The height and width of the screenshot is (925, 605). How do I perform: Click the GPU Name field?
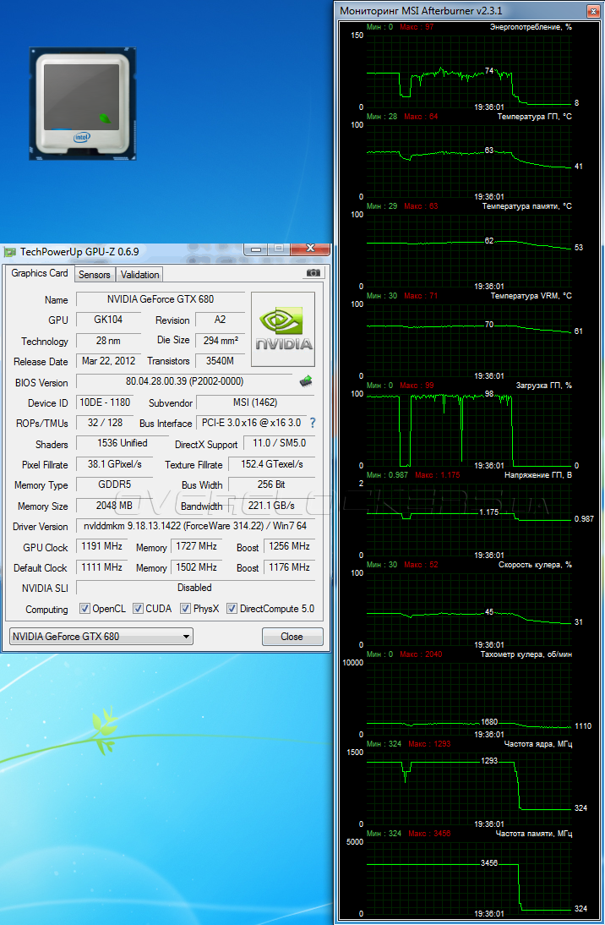point(160,299)
